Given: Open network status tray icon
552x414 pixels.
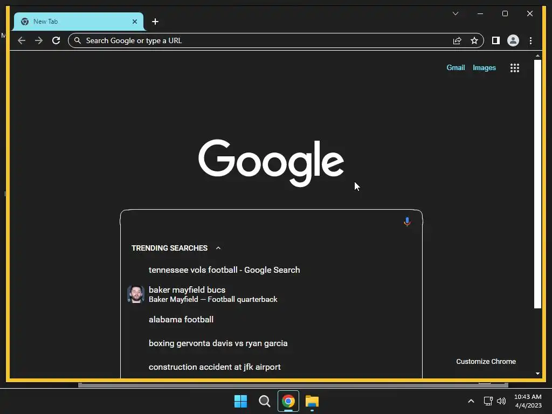Looking at the screenshot, I should pos(488,401).
